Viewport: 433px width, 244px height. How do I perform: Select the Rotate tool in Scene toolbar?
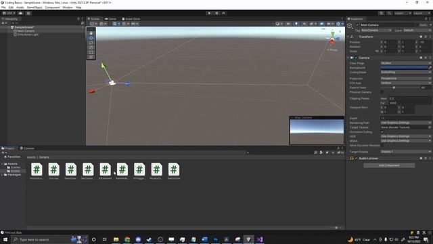pos(91,43)
